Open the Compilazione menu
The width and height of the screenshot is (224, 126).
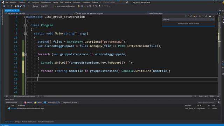[x=46, y=2]
